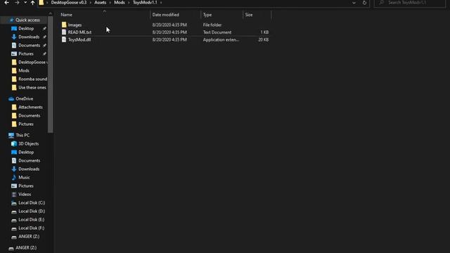450x253 pixels.
Task: Click the 20 KB size cell
Action: point(263,39)
